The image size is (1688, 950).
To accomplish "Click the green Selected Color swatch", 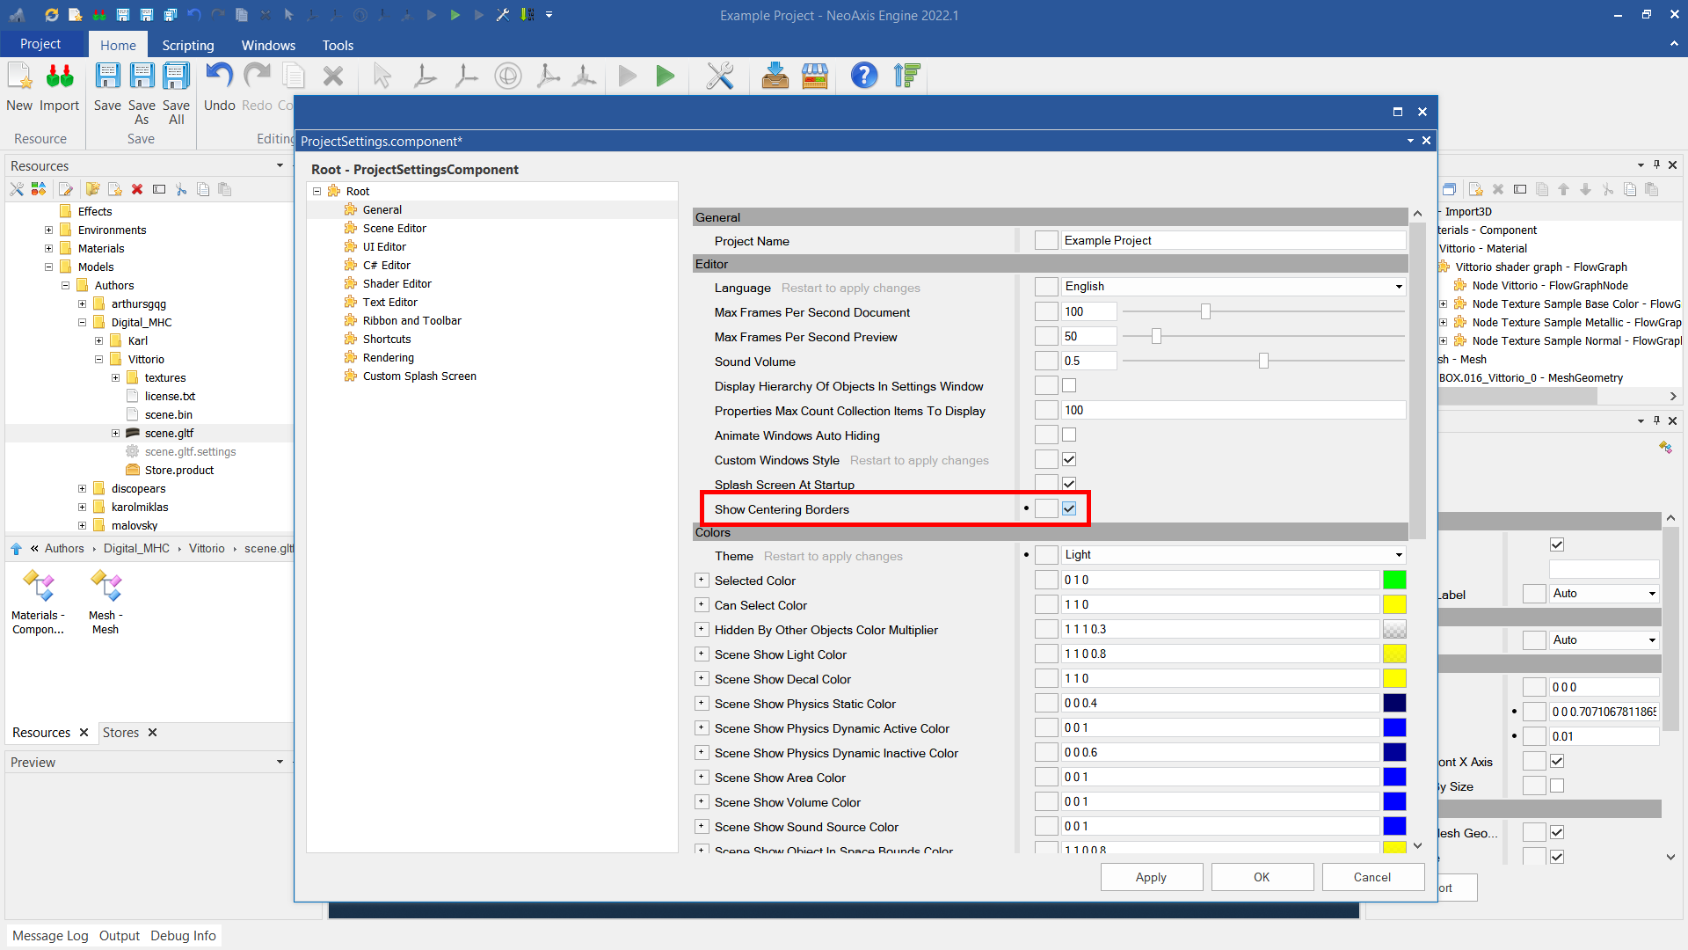I will 1394,580.
